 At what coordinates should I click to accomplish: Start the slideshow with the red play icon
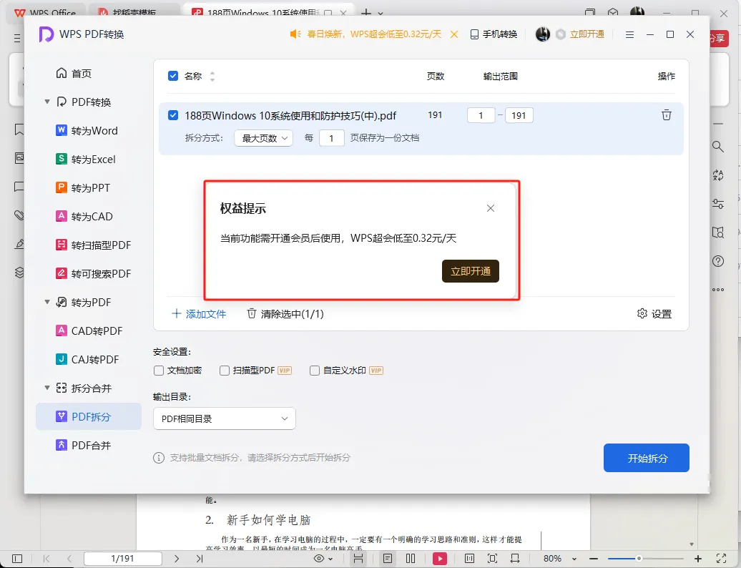[x=439, y=559]
